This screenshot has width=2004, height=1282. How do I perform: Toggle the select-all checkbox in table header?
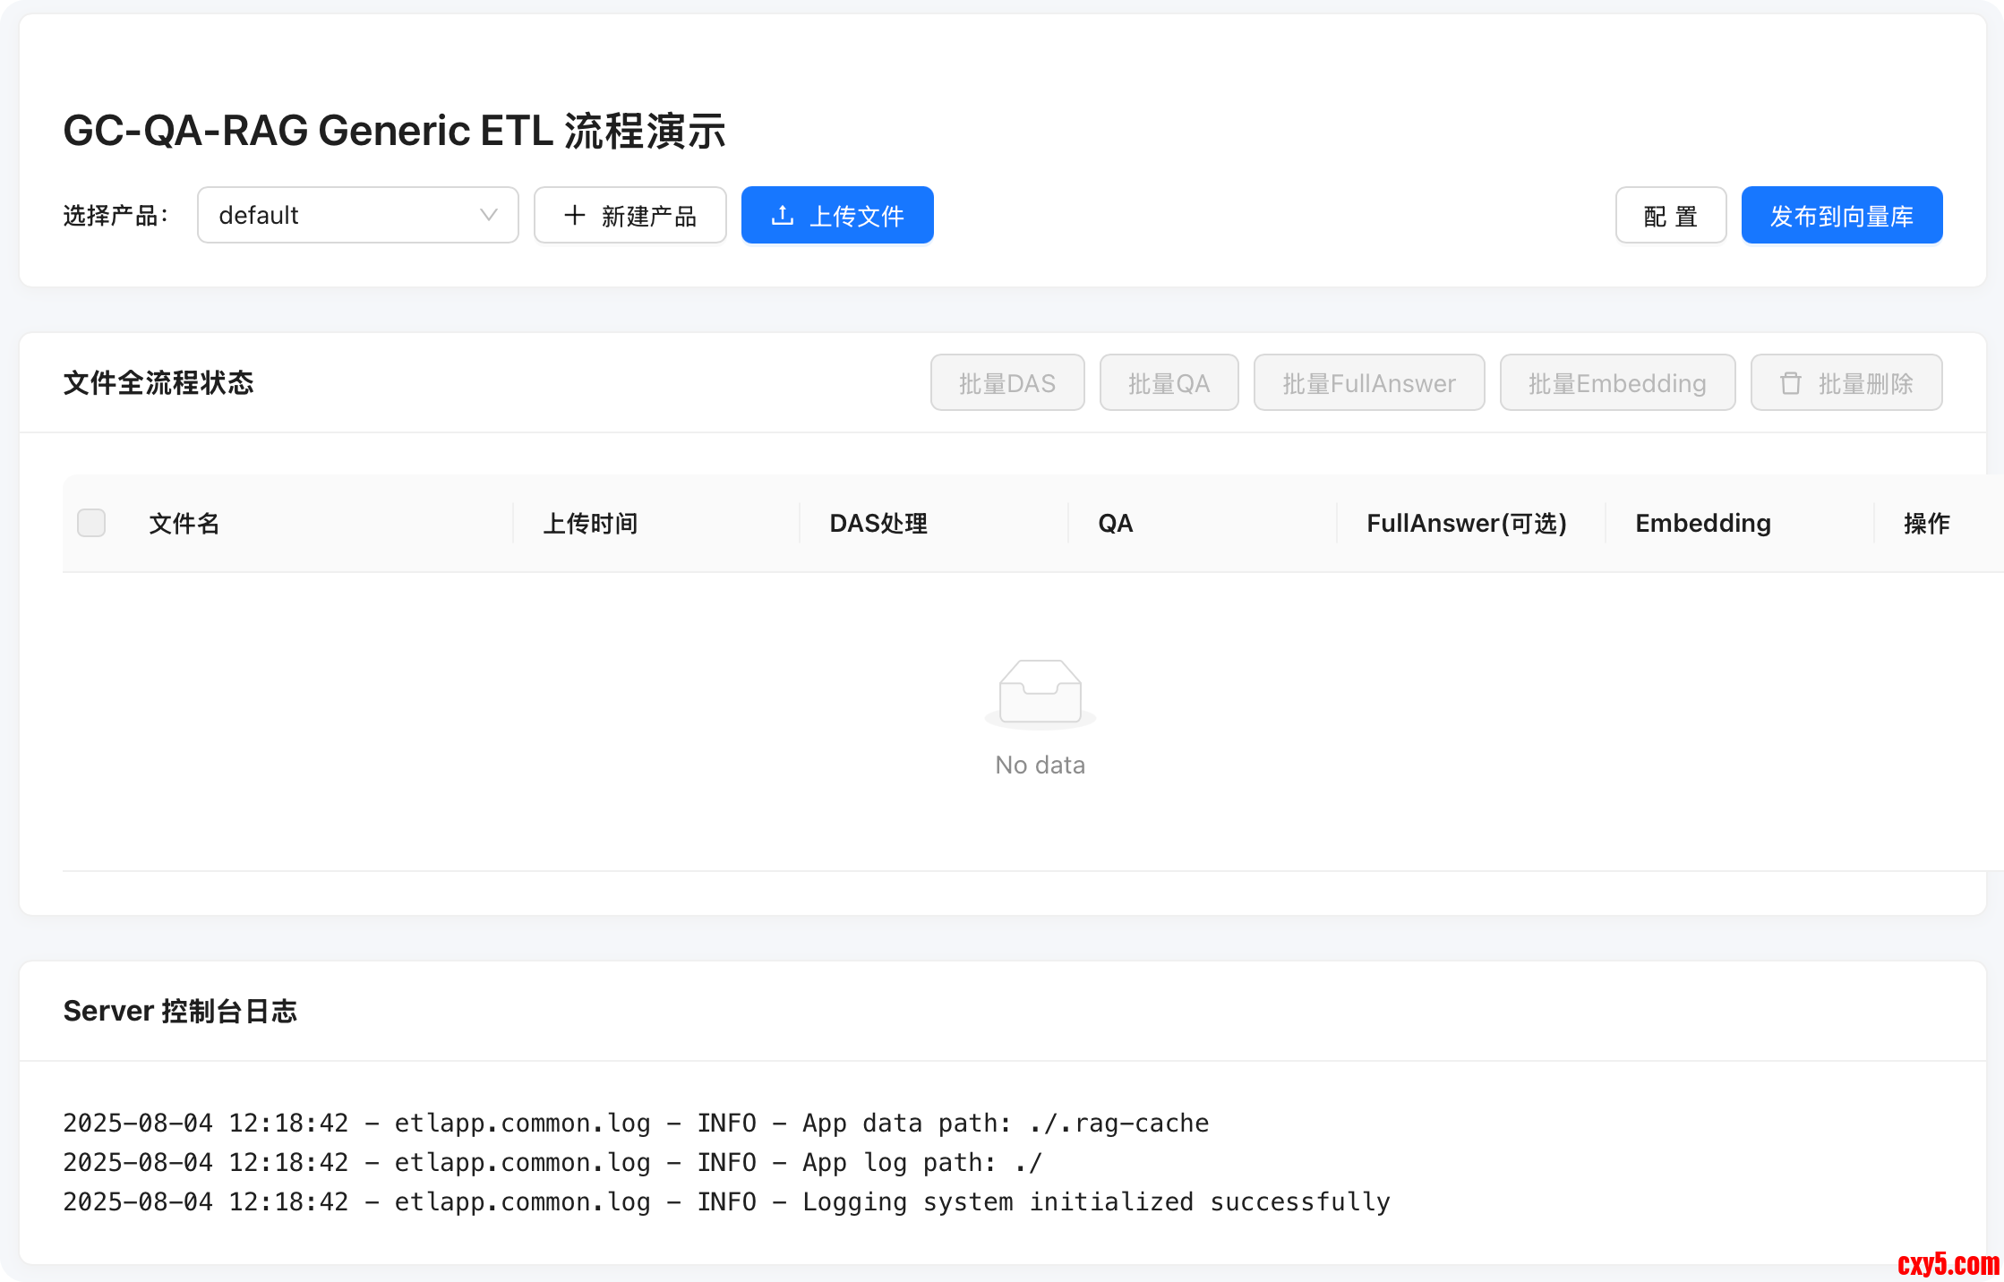pos(91,523)
